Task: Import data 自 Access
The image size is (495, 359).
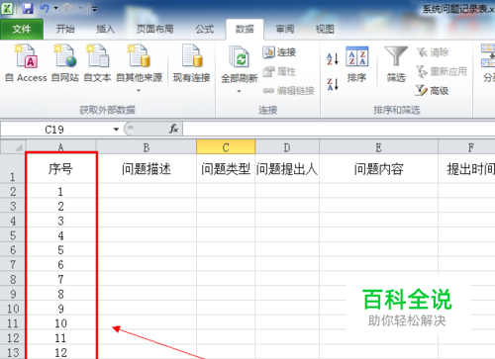Action: click(x=26, y=63)
